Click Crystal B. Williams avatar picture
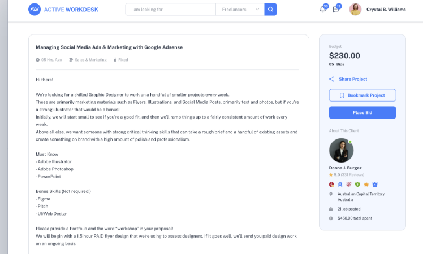 (x=355, y=10)
